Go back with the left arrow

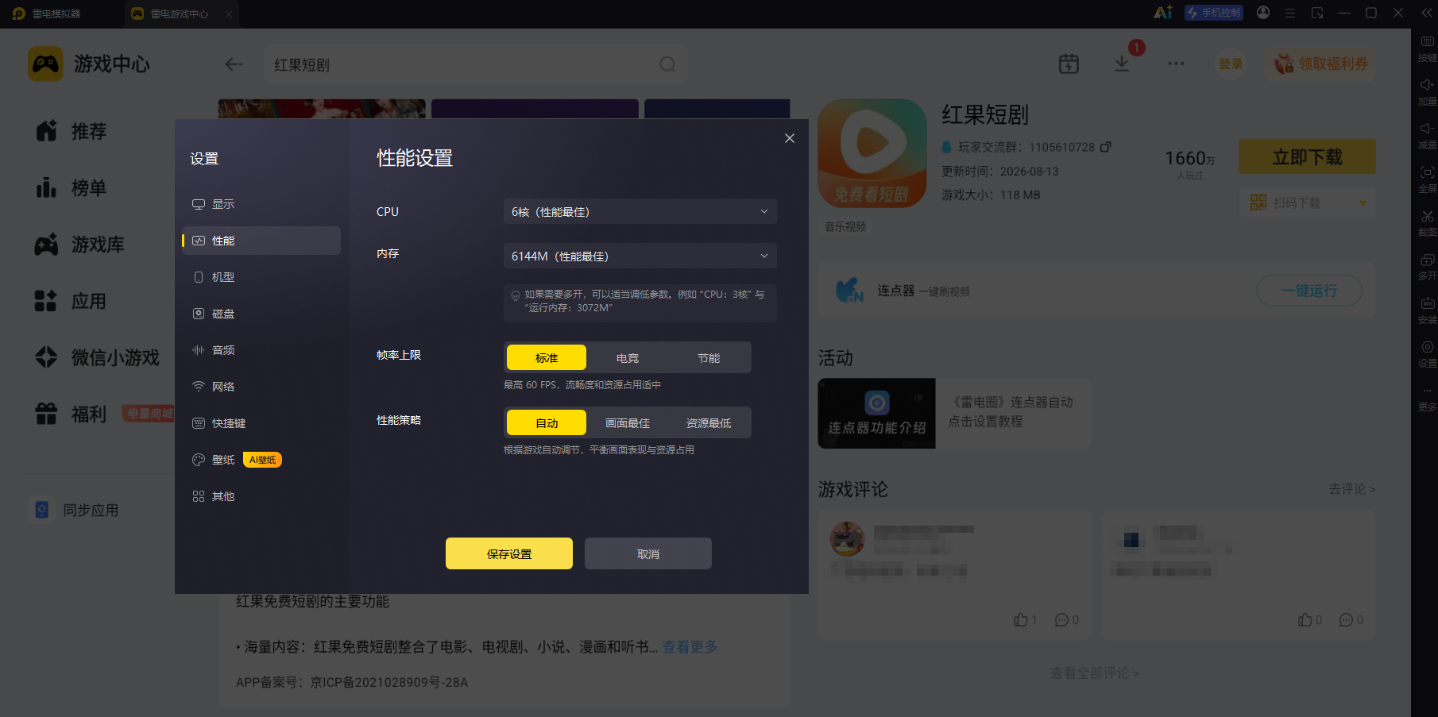pyautogui.click(x=234, y=64)
